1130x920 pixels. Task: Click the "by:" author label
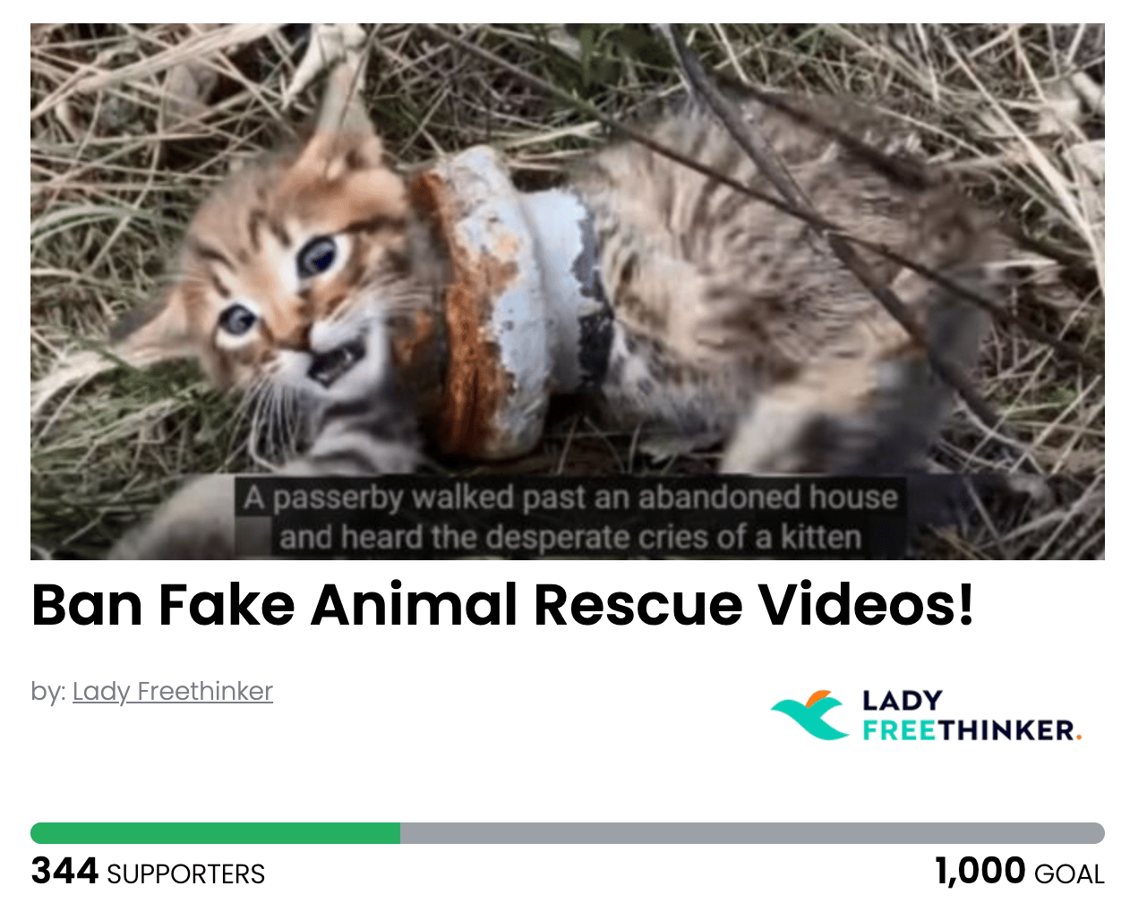pos(48,691)
